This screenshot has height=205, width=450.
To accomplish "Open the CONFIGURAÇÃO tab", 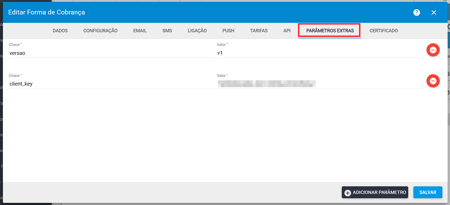I will (x=101, y=31).
